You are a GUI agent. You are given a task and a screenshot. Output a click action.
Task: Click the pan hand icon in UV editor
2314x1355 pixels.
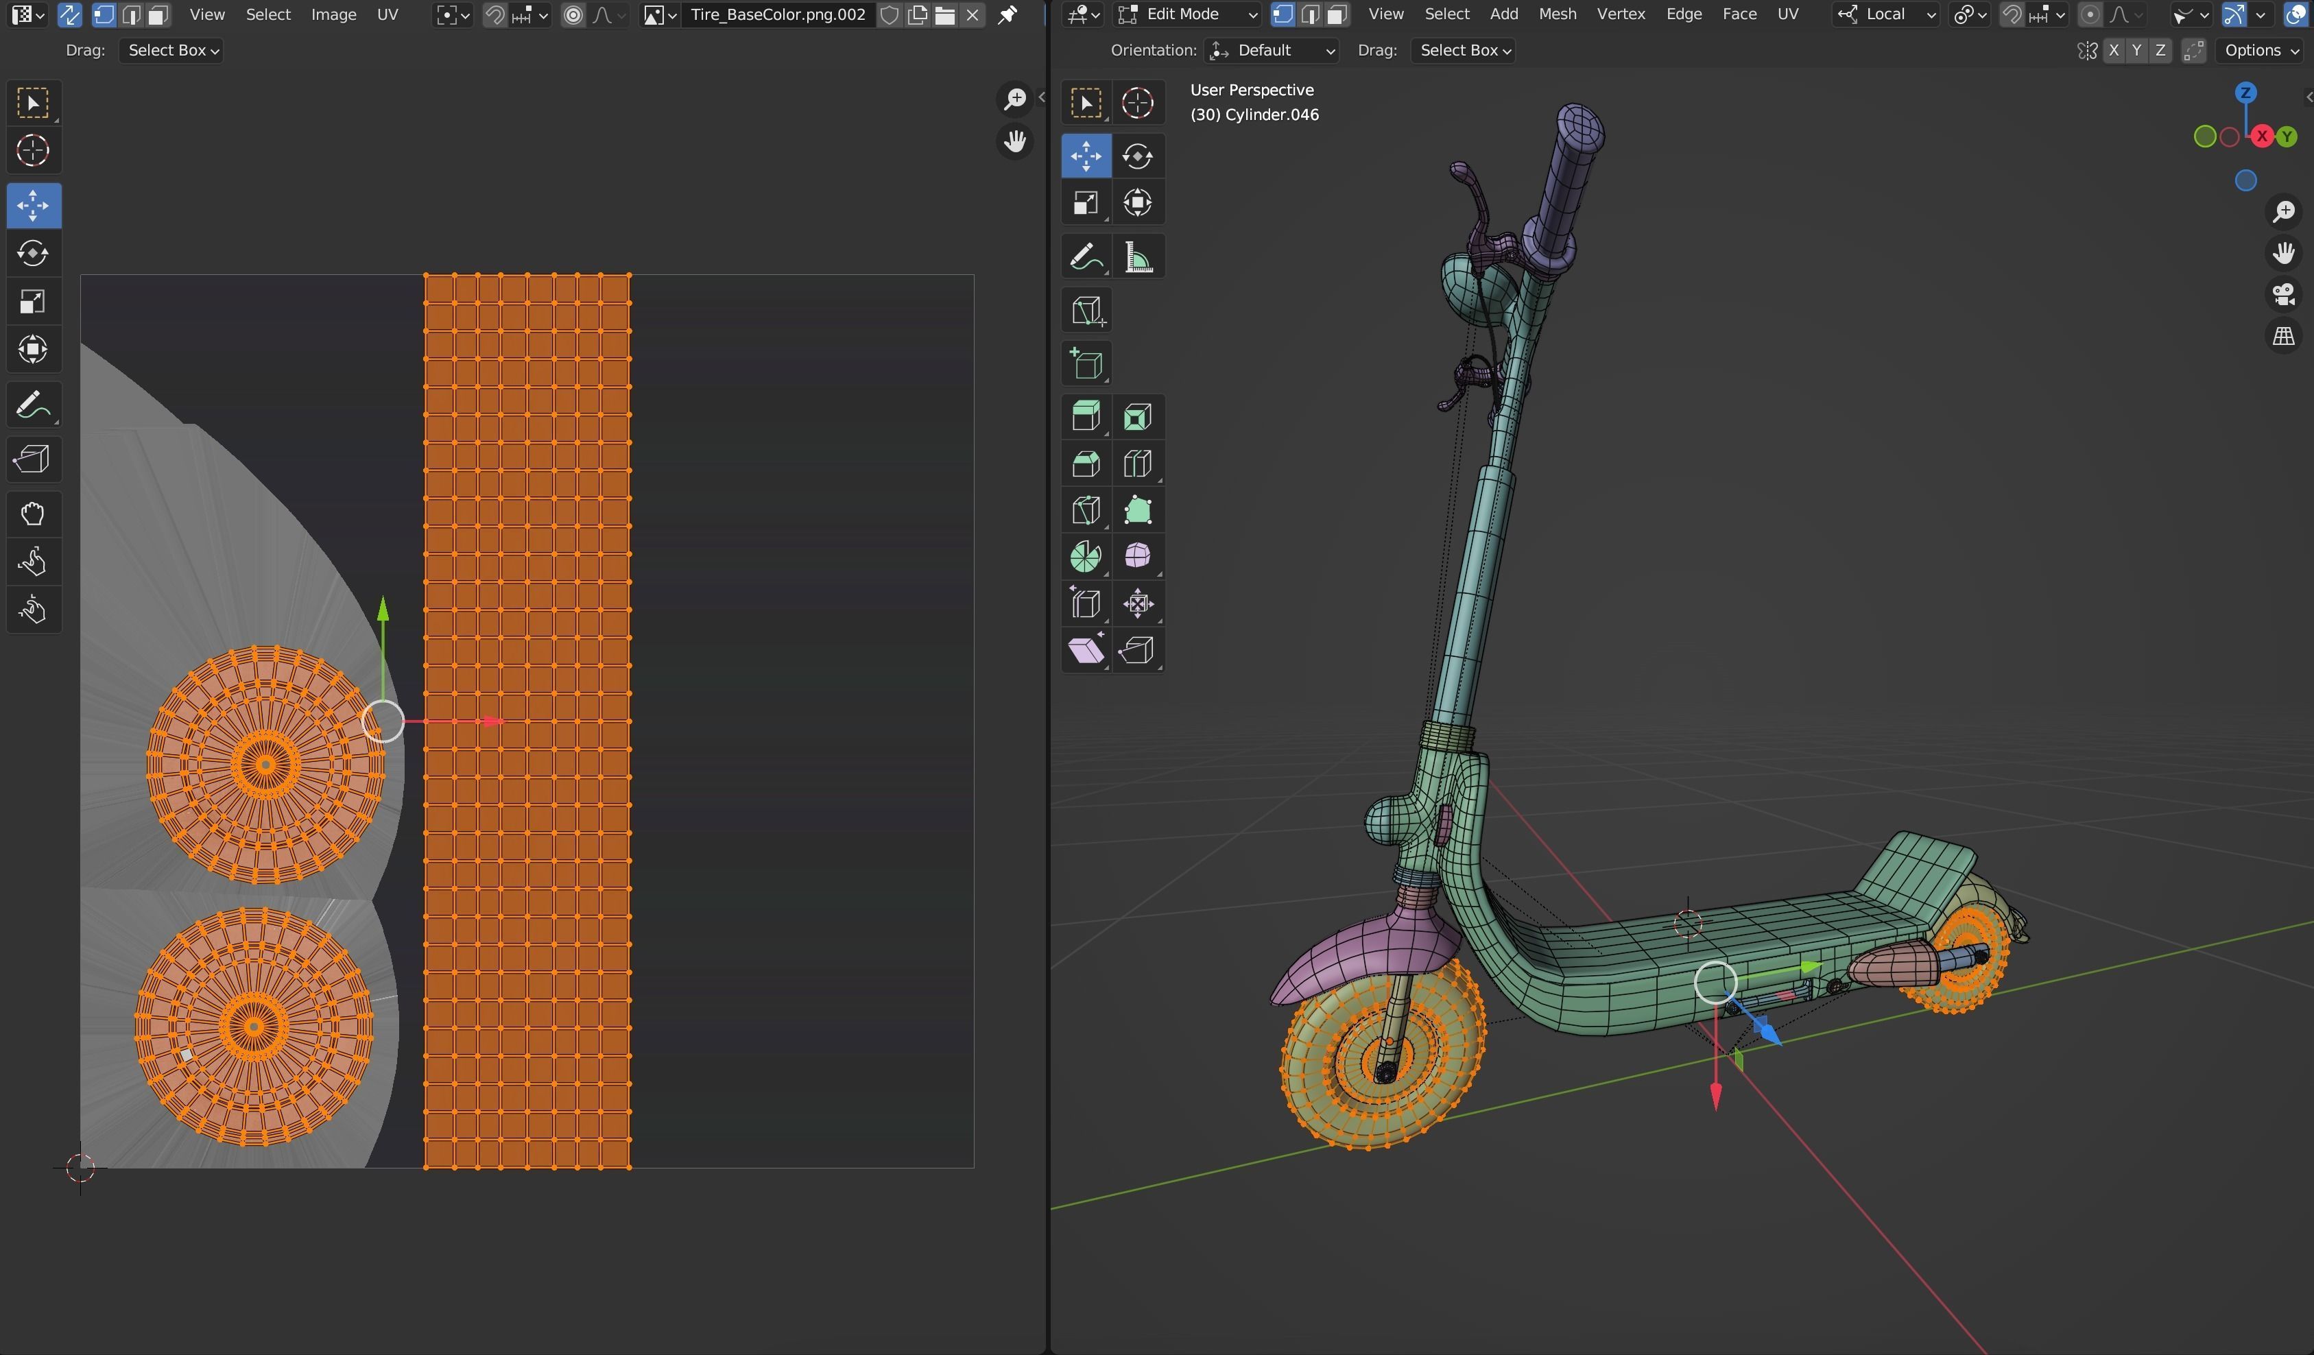point(1014,141)
